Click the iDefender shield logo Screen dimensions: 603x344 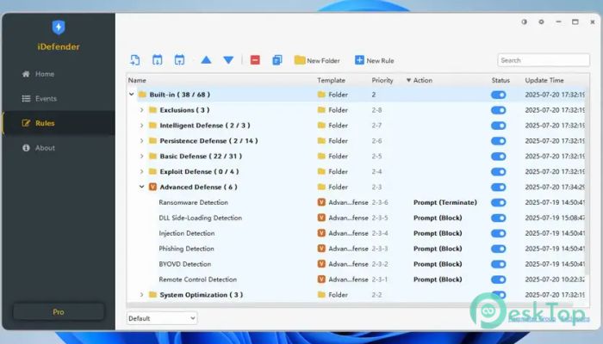pos(59,28)
